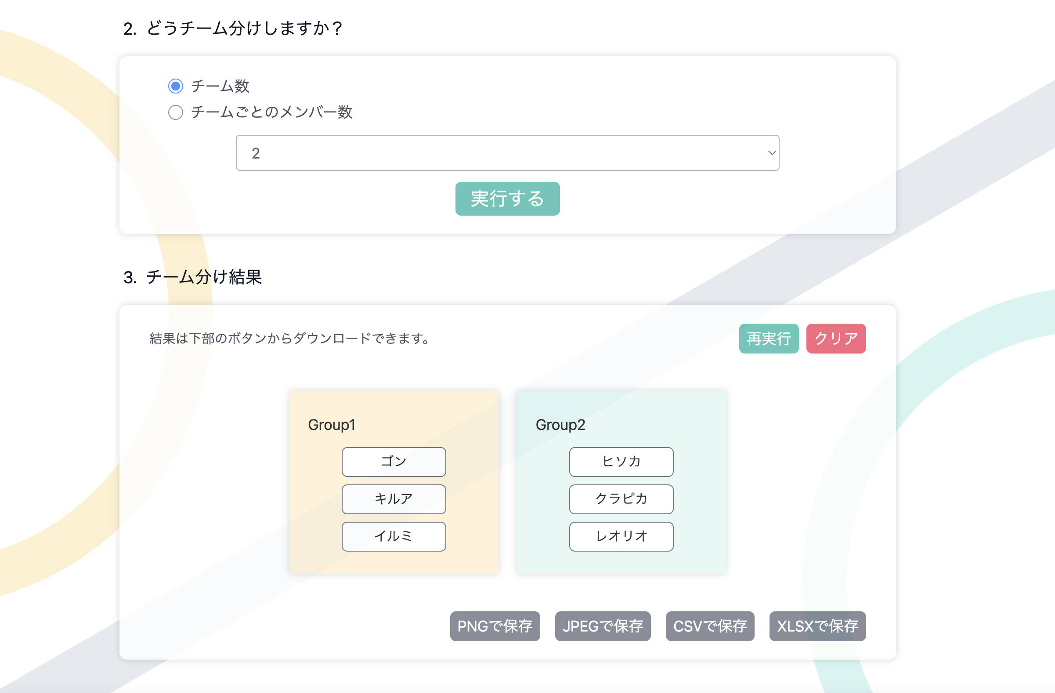Select the ゴン member card in Group1
1055x693 pixels.
tap(393, 462)
